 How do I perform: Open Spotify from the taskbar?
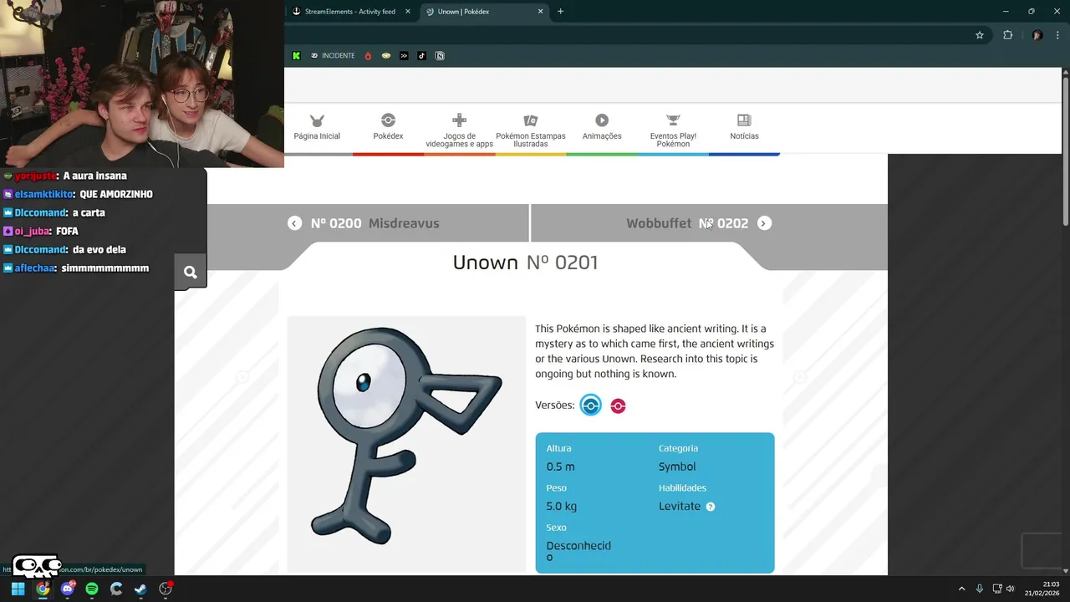click(x=92, y=589)
